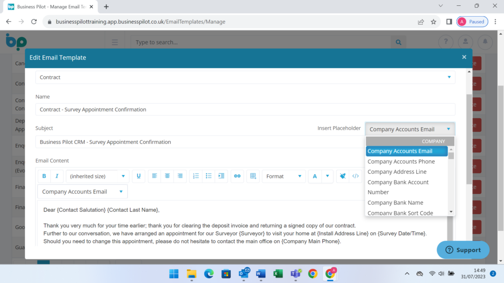This screenshot has width=504, height=283.
Task: Open Insert Placeholder subject dropdown
Action: [410, 129]
